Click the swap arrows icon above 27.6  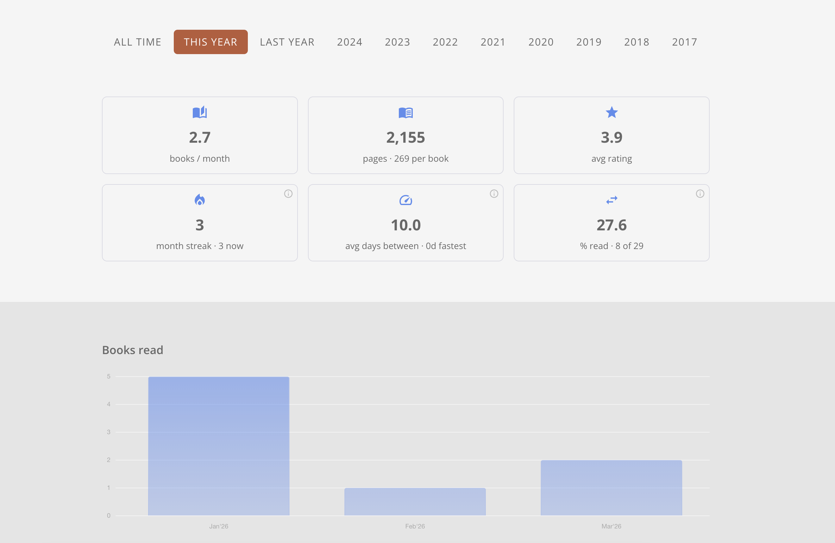coord(612,200)
